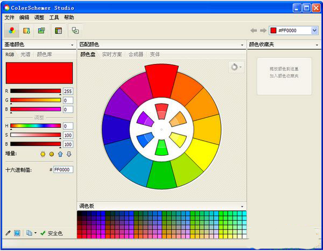Viewport: 323px width, 251px height.
Task: Pick the black swatch at palette top-left
Action: click(x=79, y=213)
